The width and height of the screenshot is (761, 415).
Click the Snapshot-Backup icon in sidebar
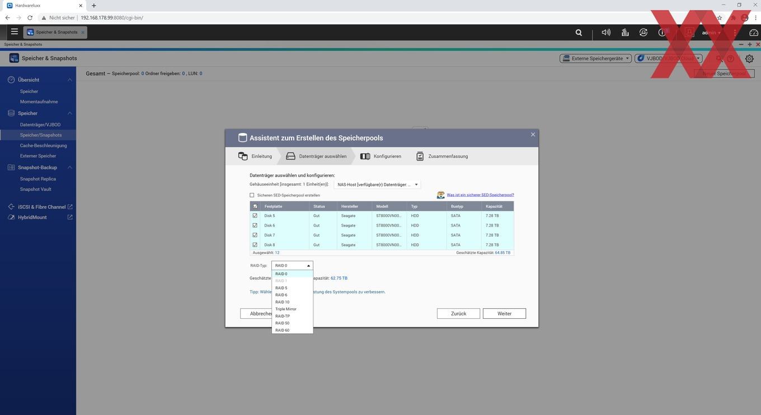coord(11,167)
